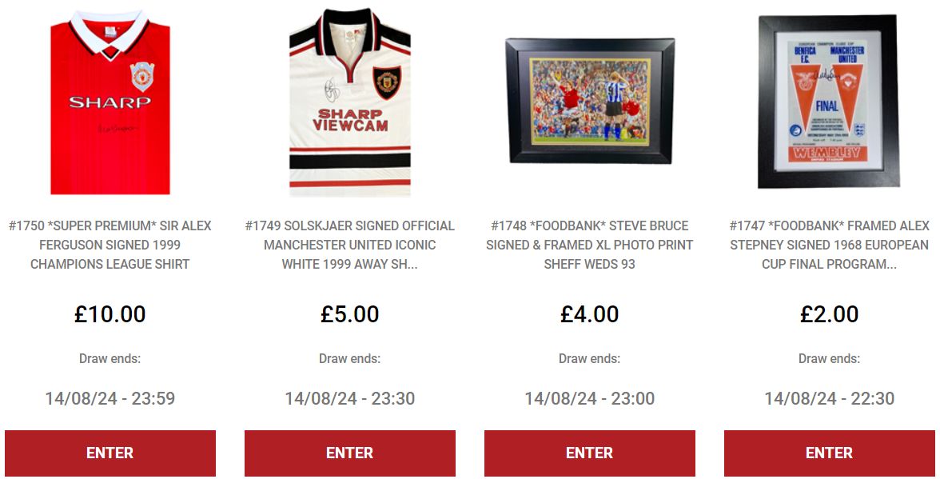
Task: Open the white Solskjaer away shirt image
Action: pos(350,102)
